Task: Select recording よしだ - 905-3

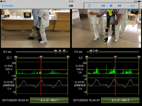Action: [120, 100]
